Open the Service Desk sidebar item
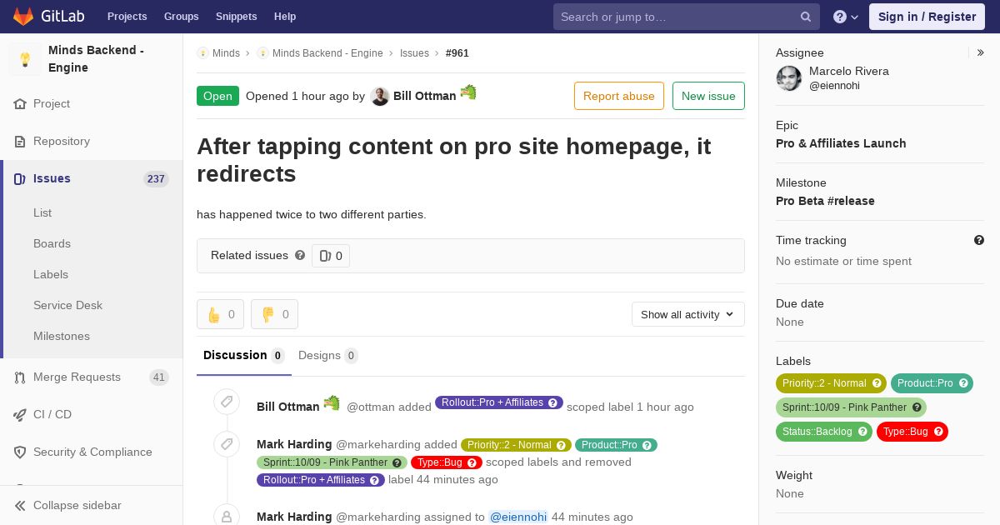The width and height of the screenshot is (1000, 525). 67,306
